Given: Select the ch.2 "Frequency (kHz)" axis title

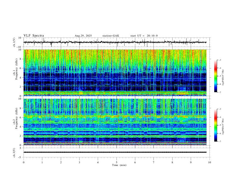Looking at the screenshot, I should pyautogui.click(x=16, y=118).
